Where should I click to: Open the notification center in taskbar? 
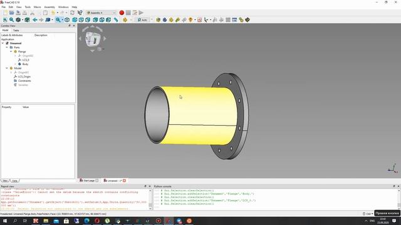[x=394, y=221]
